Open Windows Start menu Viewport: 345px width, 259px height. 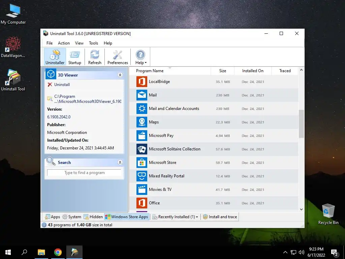[x=8, y=252]
